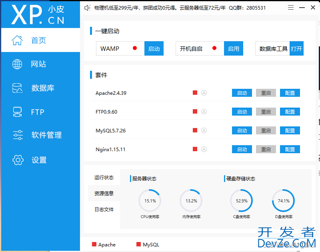Viewport: 320px width, 252px height.
Task: Configure Apache2.4.39
Action: (x=290, y=93)
